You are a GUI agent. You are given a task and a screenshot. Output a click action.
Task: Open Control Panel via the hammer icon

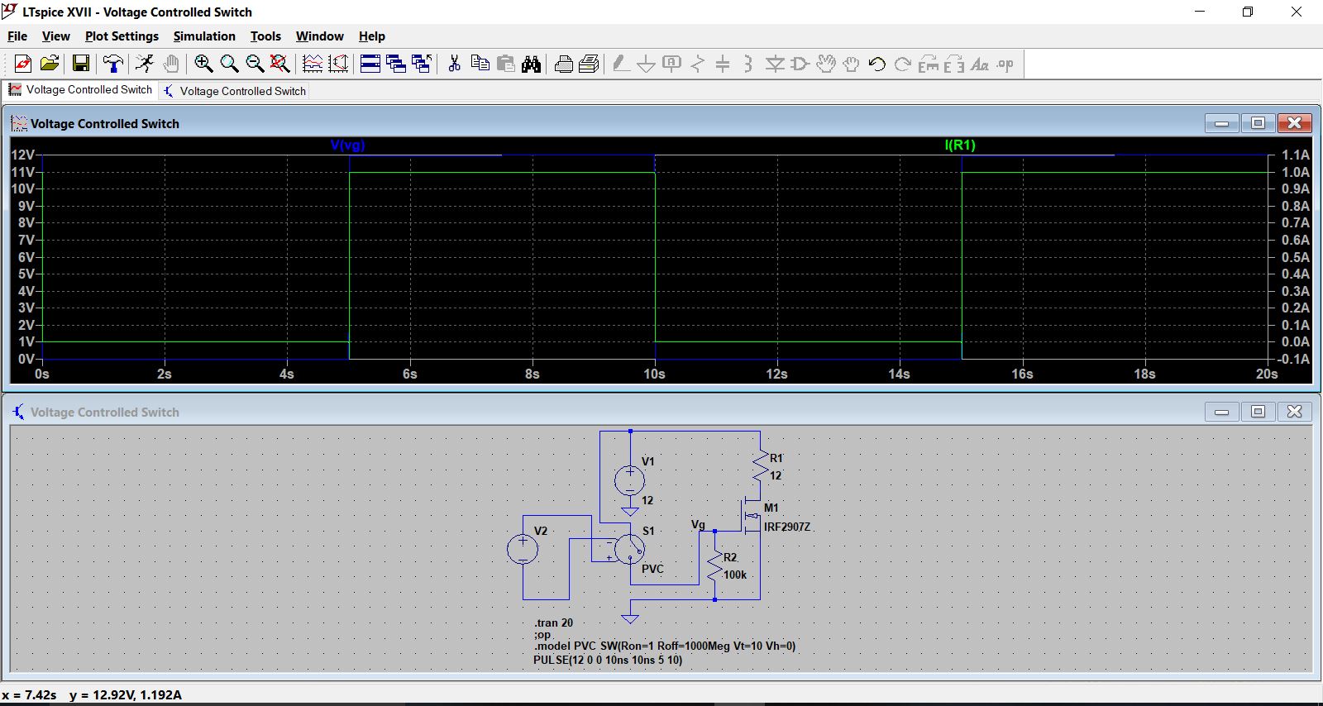click(x=113, y=64)
